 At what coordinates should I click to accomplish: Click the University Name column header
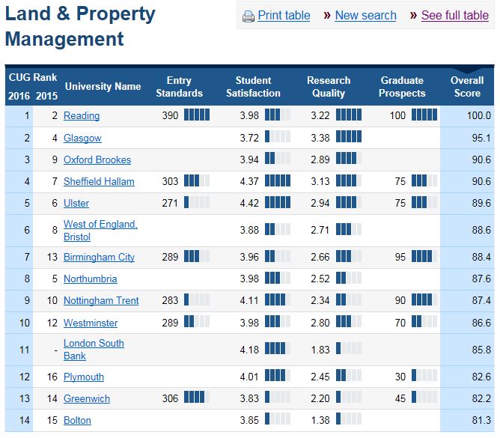point(103,86)
